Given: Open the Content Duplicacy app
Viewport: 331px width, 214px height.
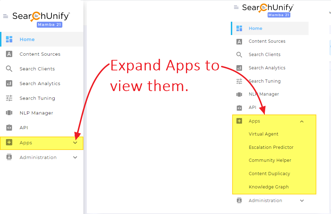Looking at the screenshot, I should click(269, 173).
